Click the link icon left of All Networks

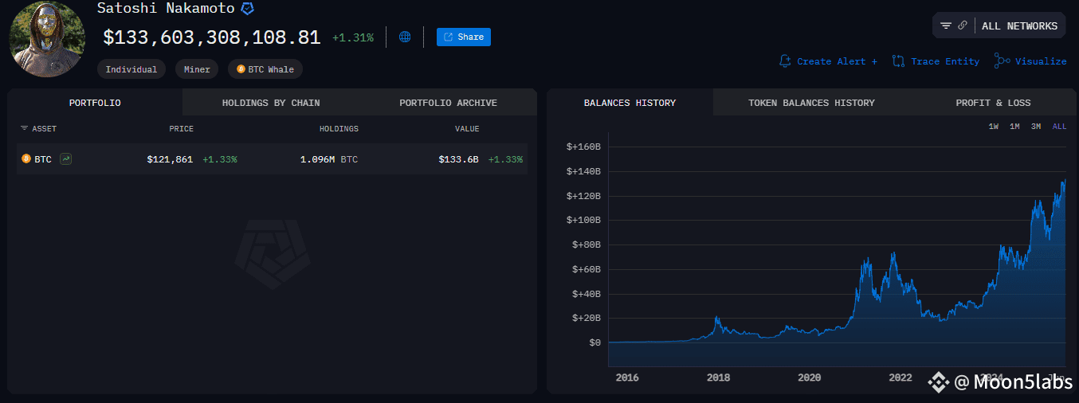pos(963,25)
